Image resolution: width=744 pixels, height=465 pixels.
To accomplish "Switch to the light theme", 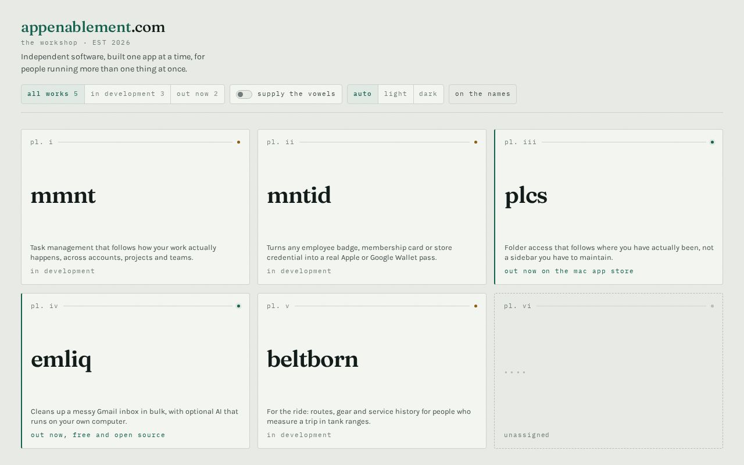I will click(x=396, y=94).
